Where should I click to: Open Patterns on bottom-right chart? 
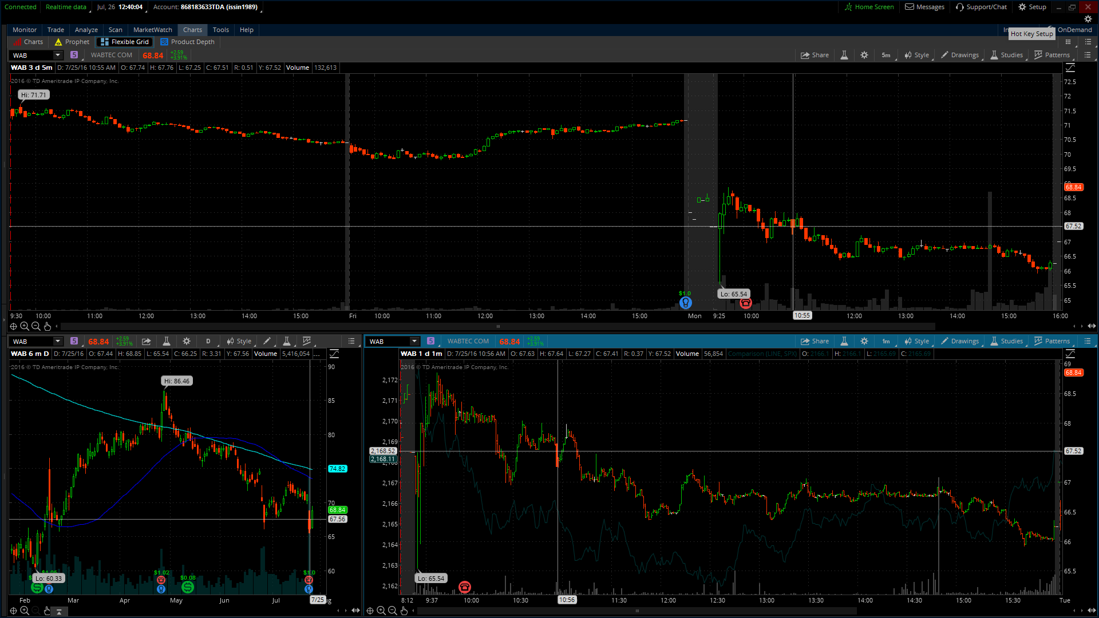(1052, 341)
